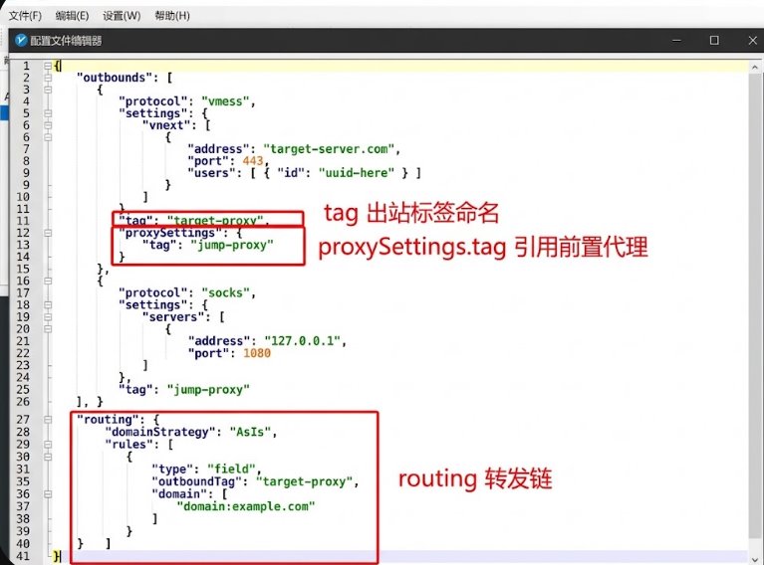Screen dimensions: 764x565
Task: Click the "target-server.com" address value
Action: (x=329, y=149)
